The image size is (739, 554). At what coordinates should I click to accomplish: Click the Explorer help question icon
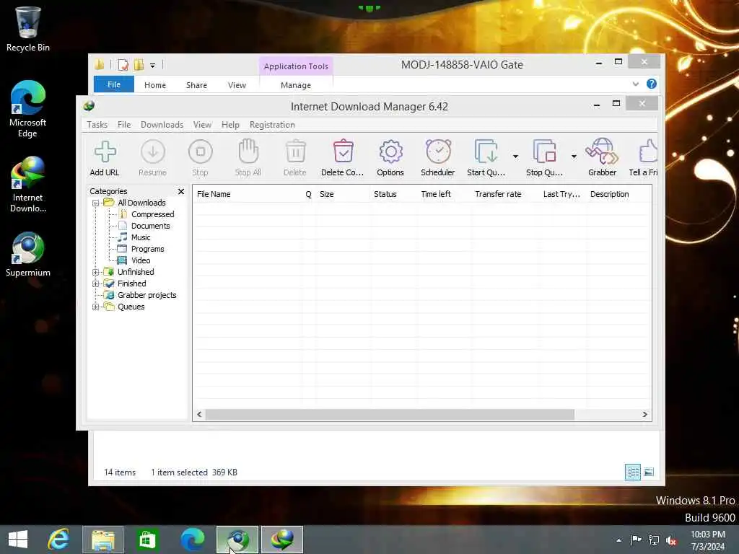(652, 84)
